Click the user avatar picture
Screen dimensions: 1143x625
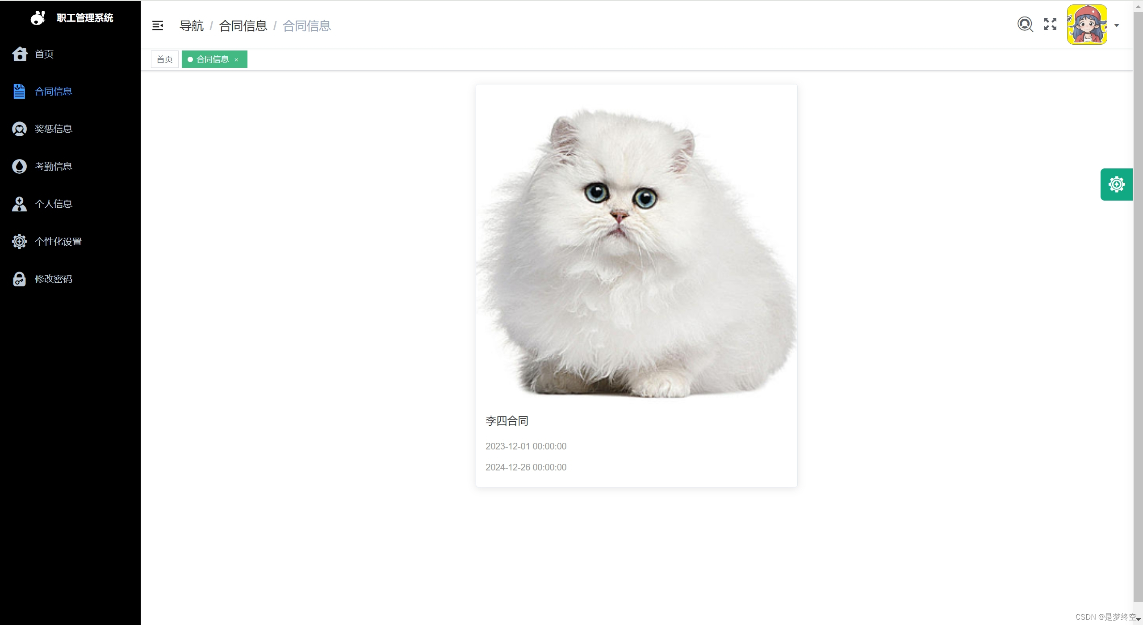[x=1087, y=25]
